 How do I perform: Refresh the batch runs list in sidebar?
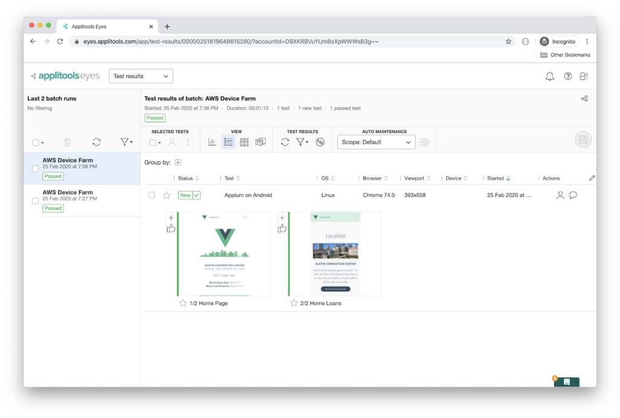tap(96, 142)
